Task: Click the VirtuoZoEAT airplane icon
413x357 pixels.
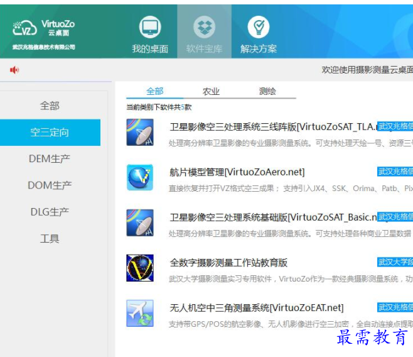Action: tap(140, 313)
